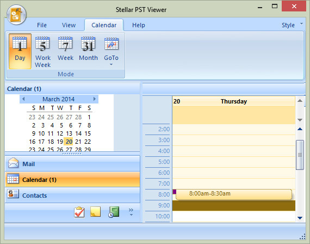Click the up arrow of all-day area scrollbar
The width and height of the screenshot is (310, 244).
point(300,101)
